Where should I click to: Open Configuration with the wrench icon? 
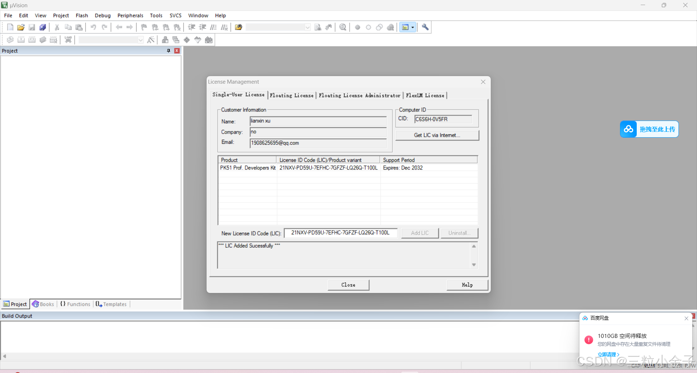[425, 27]
